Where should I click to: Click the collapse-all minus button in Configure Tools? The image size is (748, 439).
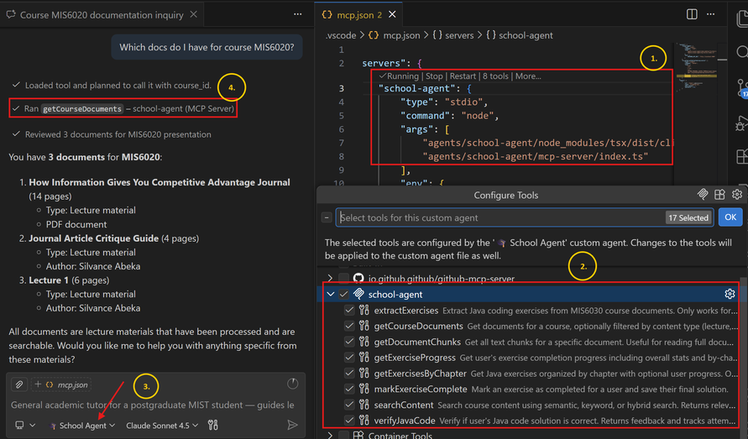click(x=327, y=217)
